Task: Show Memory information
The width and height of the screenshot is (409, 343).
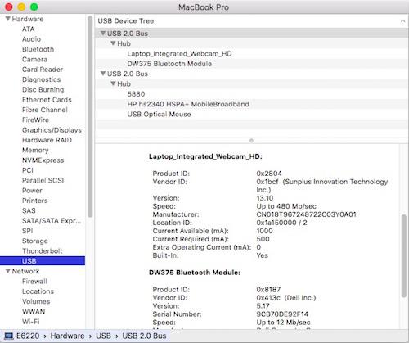Action: pos(35,150)
